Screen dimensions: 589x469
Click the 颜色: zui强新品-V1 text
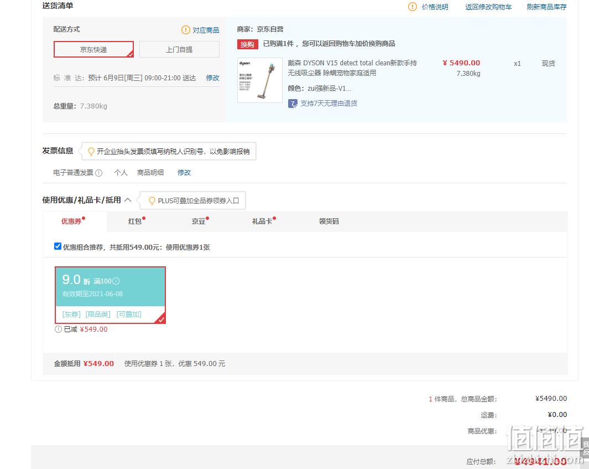[x=319, y=89]
